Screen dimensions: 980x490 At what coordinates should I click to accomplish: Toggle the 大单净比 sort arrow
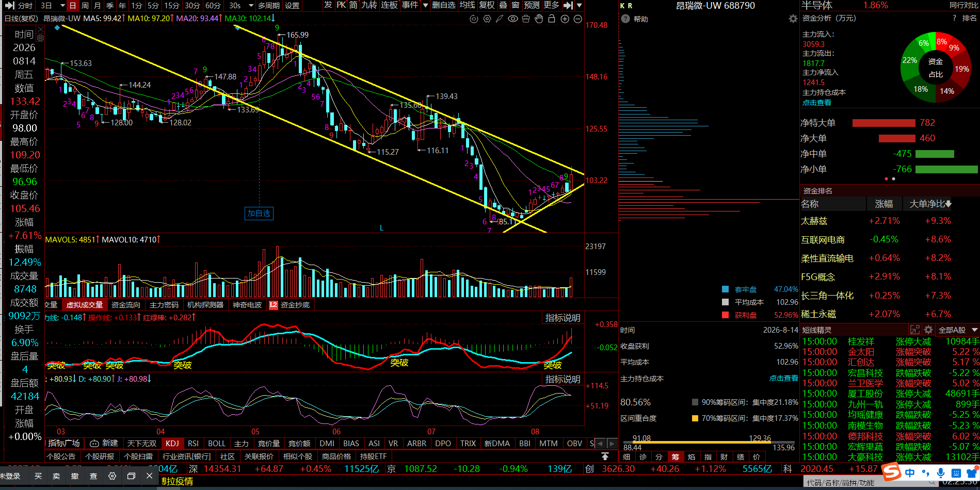948,204
